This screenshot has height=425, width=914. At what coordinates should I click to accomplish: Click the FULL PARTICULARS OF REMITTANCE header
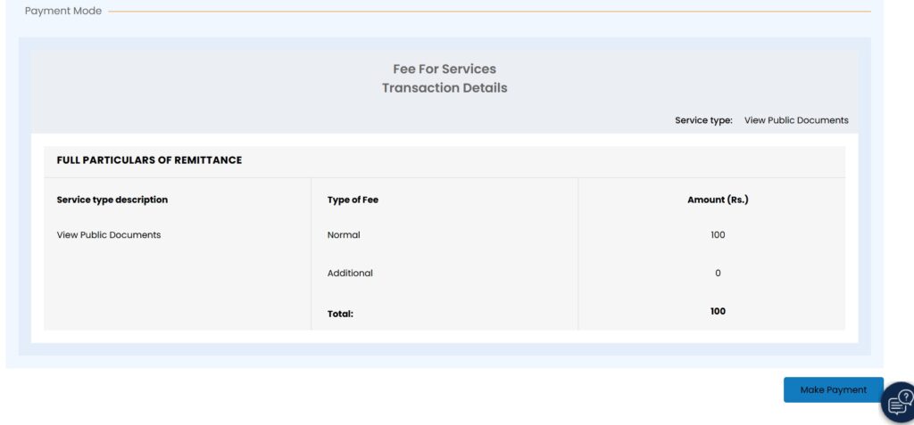149,160
